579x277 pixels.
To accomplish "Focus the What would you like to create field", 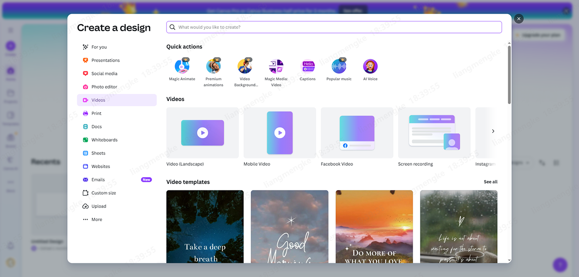I will [x=334, y=27].
